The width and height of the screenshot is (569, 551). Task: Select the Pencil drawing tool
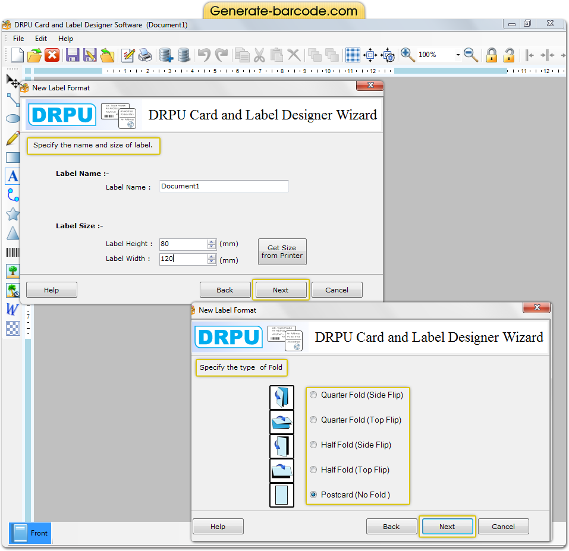pos(13,138)
